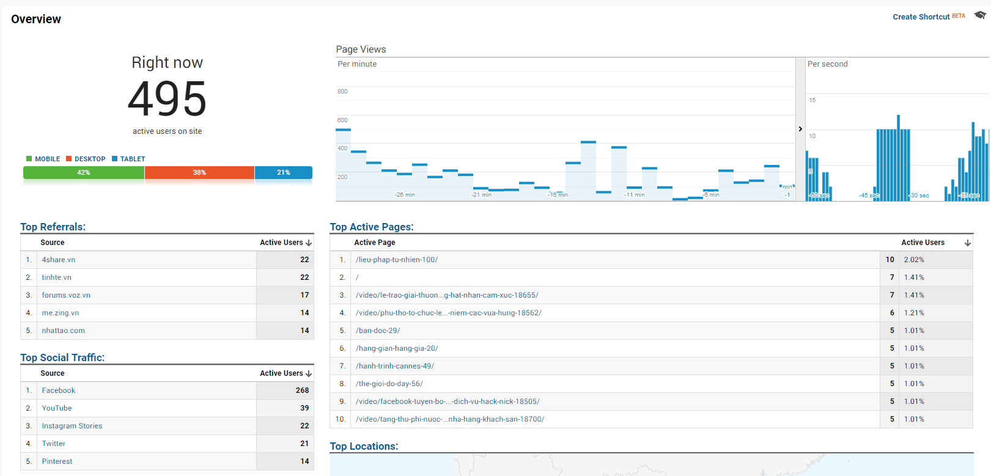This screenshot has height=476, width=991.
Task: Open the Pinterest social source
Action: (57, 461)
